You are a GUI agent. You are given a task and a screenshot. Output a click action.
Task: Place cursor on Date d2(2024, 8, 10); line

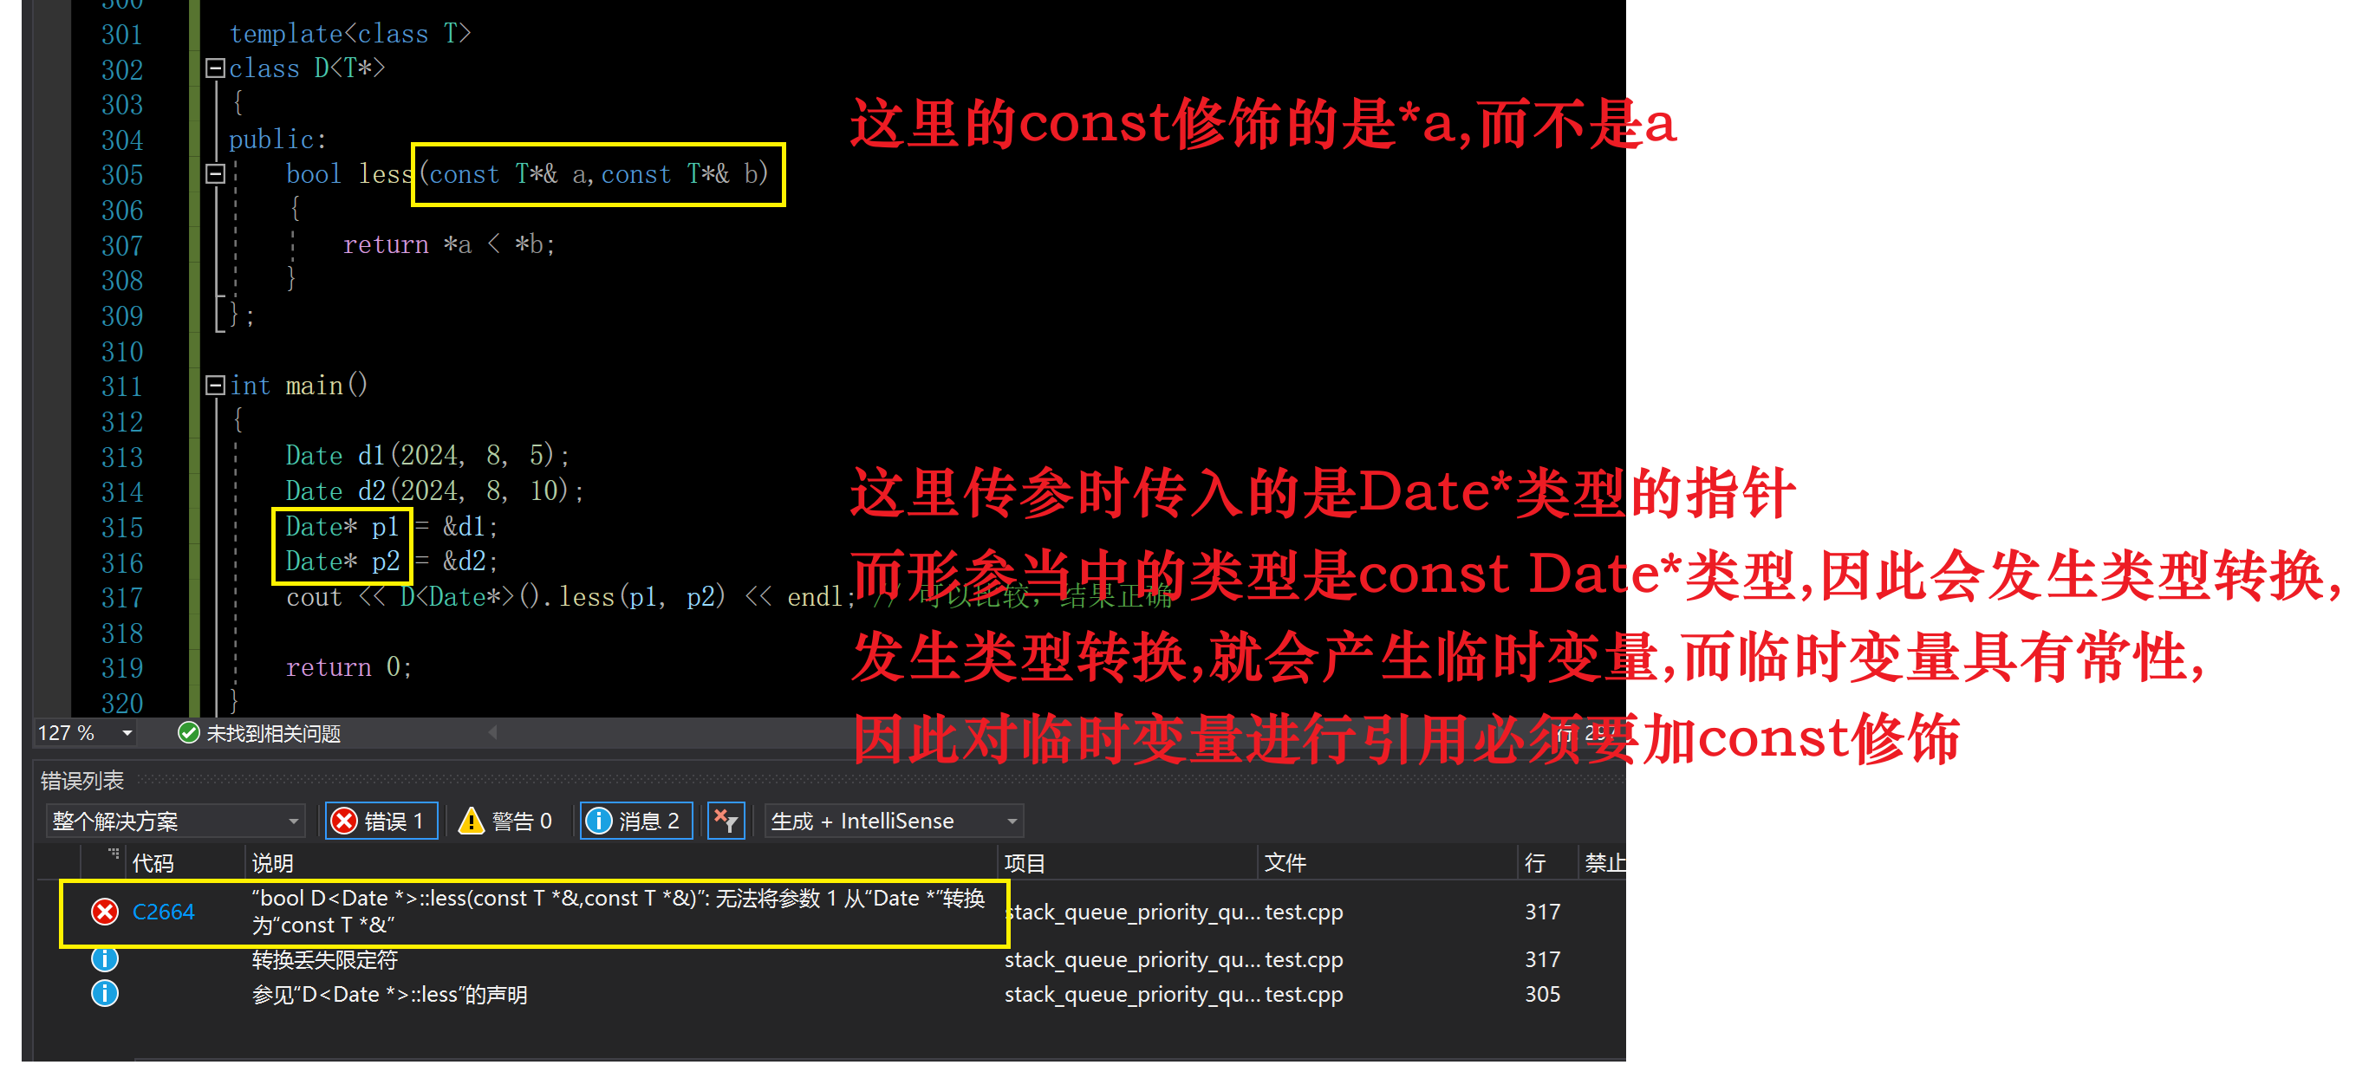[434, 491]
